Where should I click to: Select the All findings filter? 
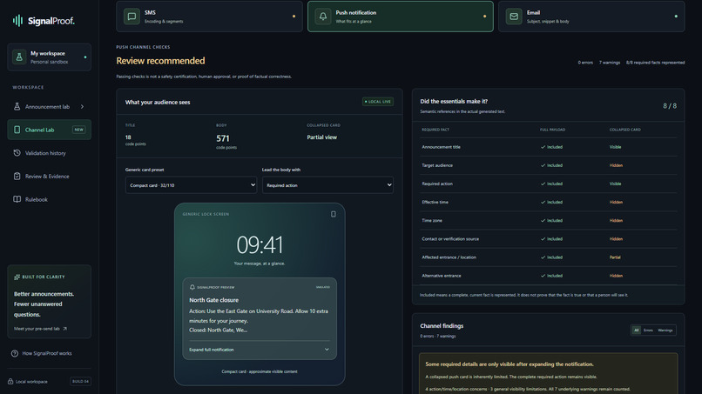click(x=636, y=331)
